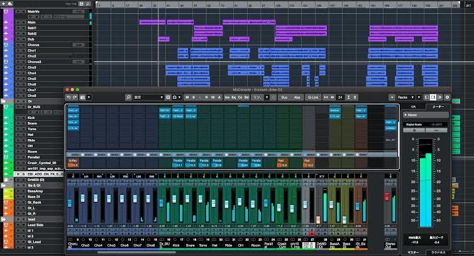Click the channel filter square icon

pos(168,97)
